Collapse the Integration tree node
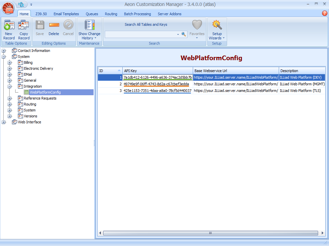Image resolution: width=329 pixels, height=246 pixels. point(10,86)
